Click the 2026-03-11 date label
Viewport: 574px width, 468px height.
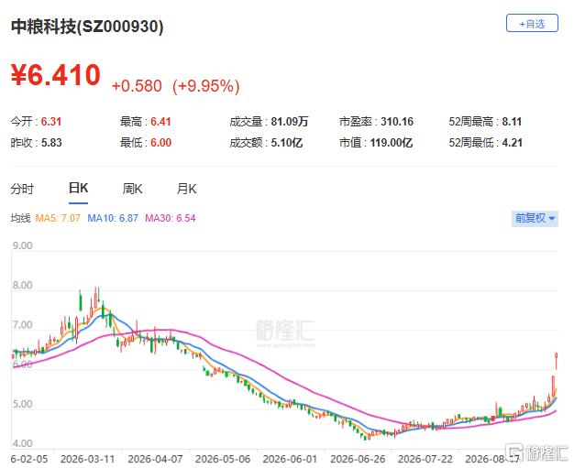coord(87,459)
